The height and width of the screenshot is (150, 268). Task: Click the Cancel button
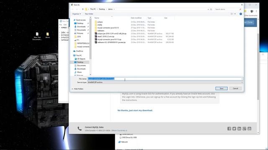(235, 88)
